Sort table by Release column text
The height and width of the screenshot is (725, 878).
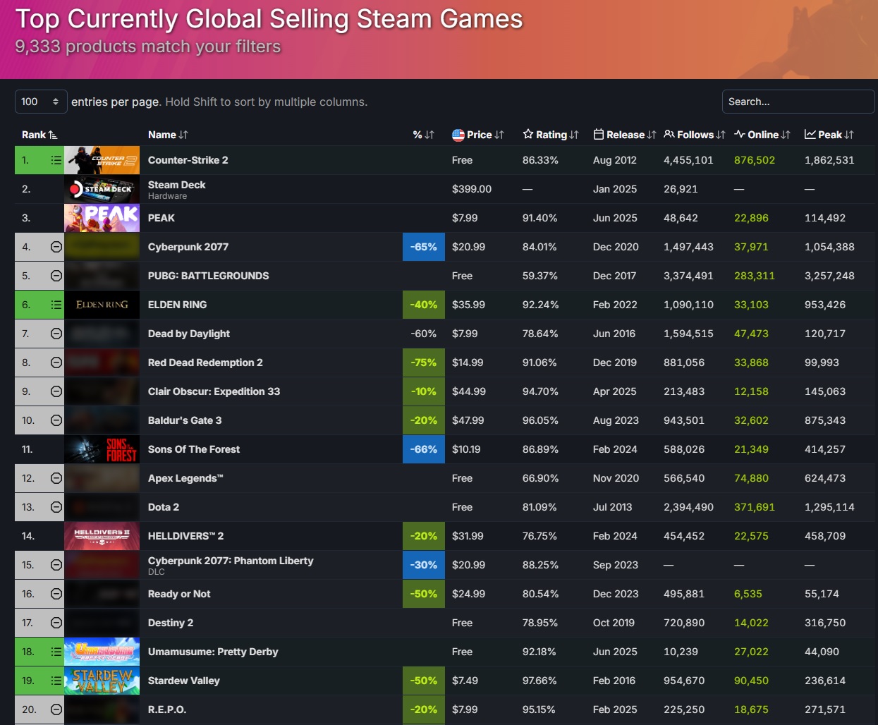(626, 135)
